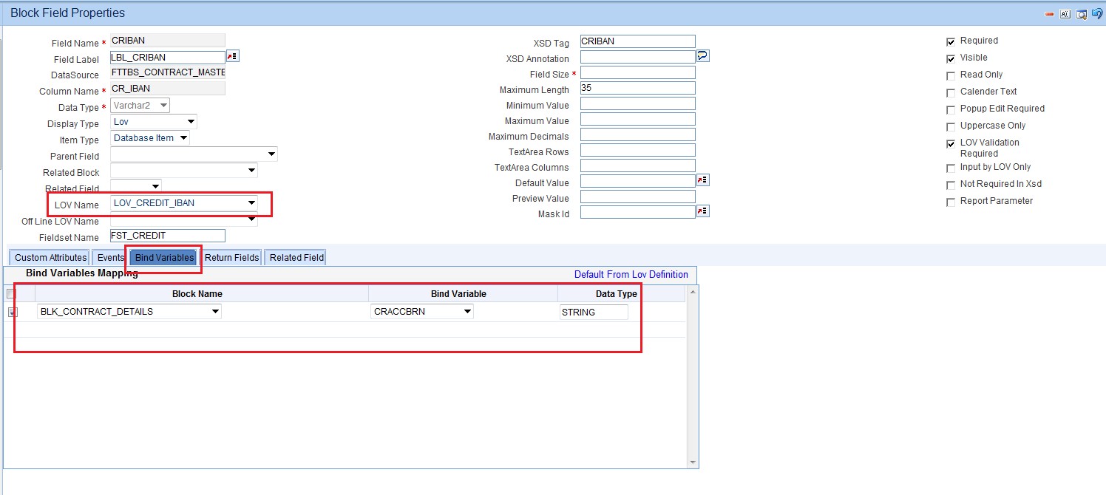
Task: Open label picker icon next to Field Label
Action: [233, 56]
